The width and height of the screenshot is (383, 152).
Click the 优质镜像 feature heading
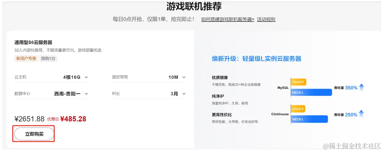(220, 77)
